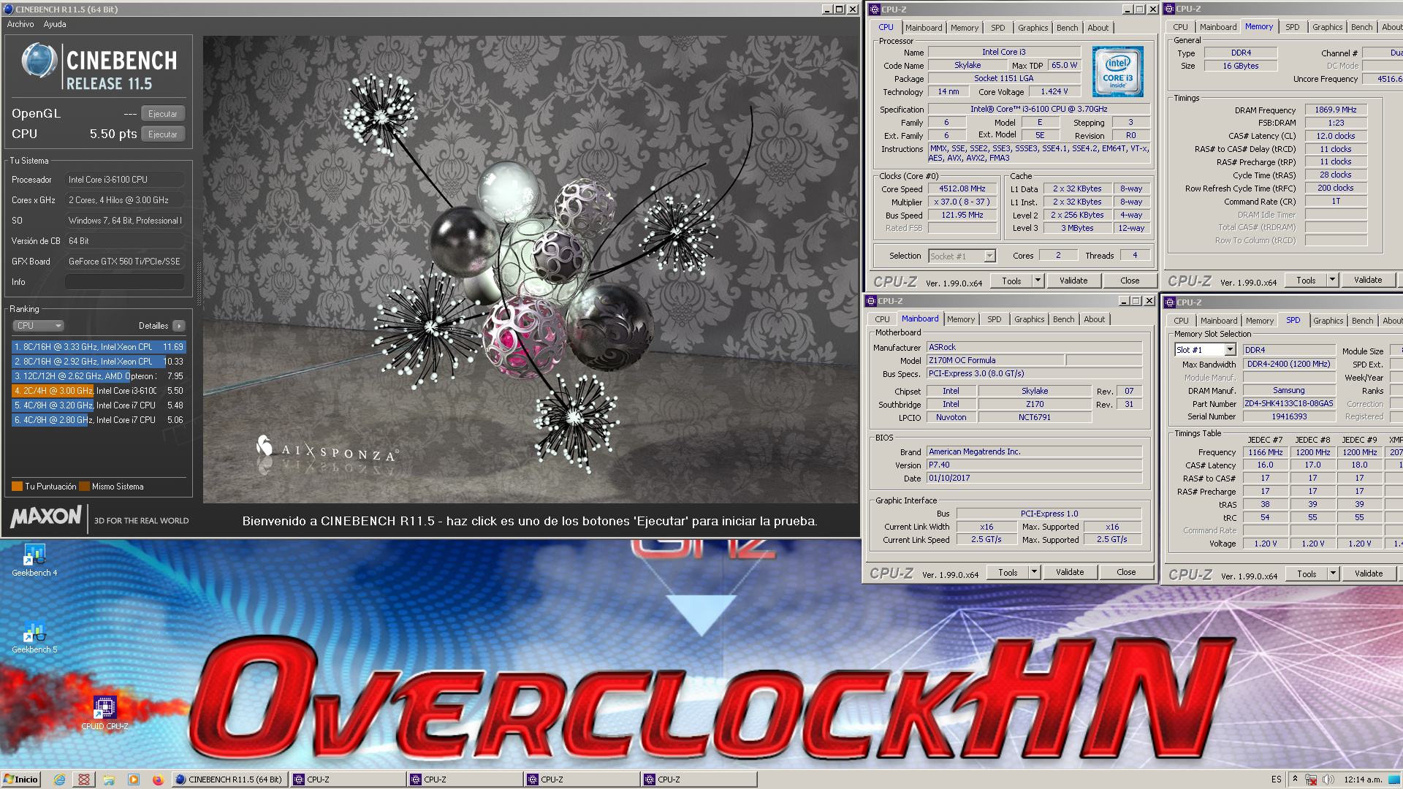Click title icon of CPU-Z window showing Mainboard tab
This screenshot has width=1403, height=789.
(x=870, y=301)
